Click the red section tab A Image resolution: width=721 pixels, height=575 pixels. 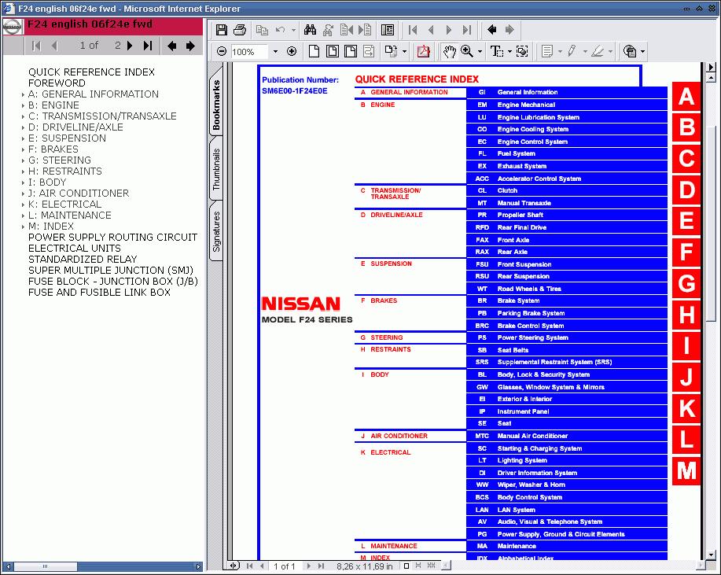[686, 96]
